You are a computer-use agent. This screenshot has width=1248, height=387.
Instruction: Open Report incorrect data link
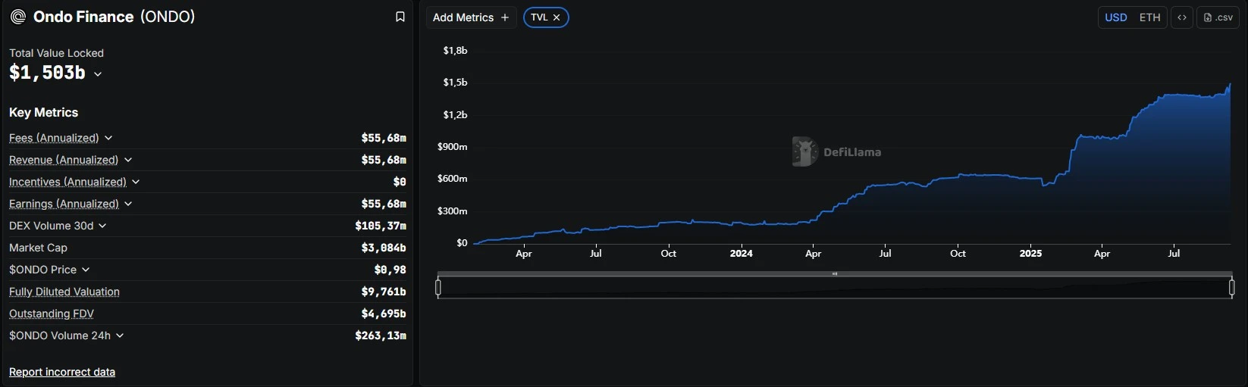click(x=62, y=372)
